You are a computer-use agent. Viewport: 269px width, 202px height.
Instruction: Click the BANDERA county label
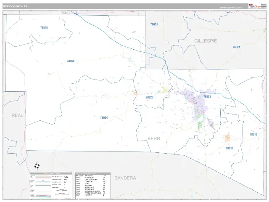[125, 178]
